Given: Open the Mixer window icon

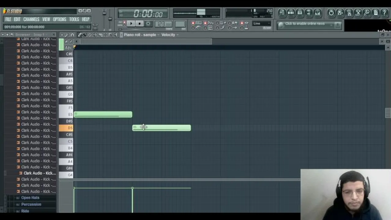Looking at the screenshot, I should click(x=317, y=13).
